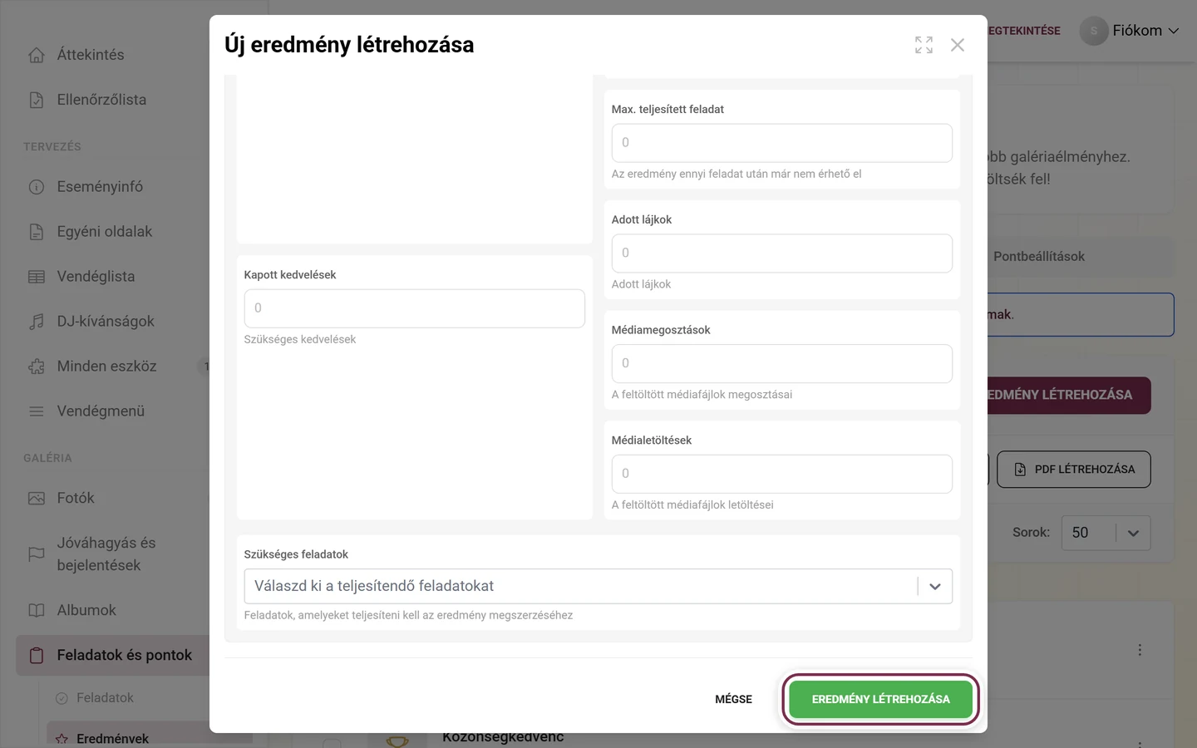Close the Új eredmény létrehozása dialog

(x=958, y=45)
